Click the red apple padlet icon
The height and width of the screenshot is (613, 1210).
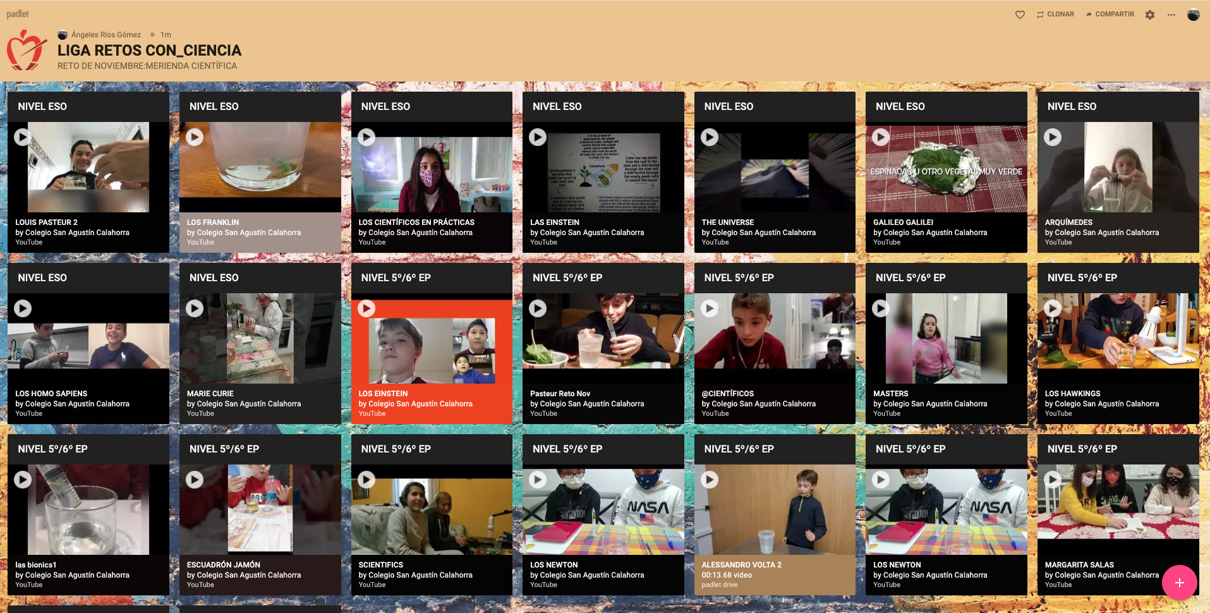coord(27,51)
